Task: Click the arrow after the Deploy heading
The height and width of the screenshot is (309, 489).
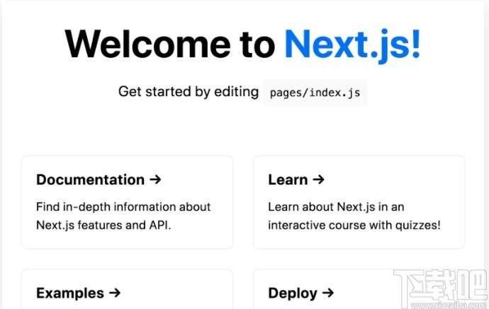Action: click(x=328, y=293)
